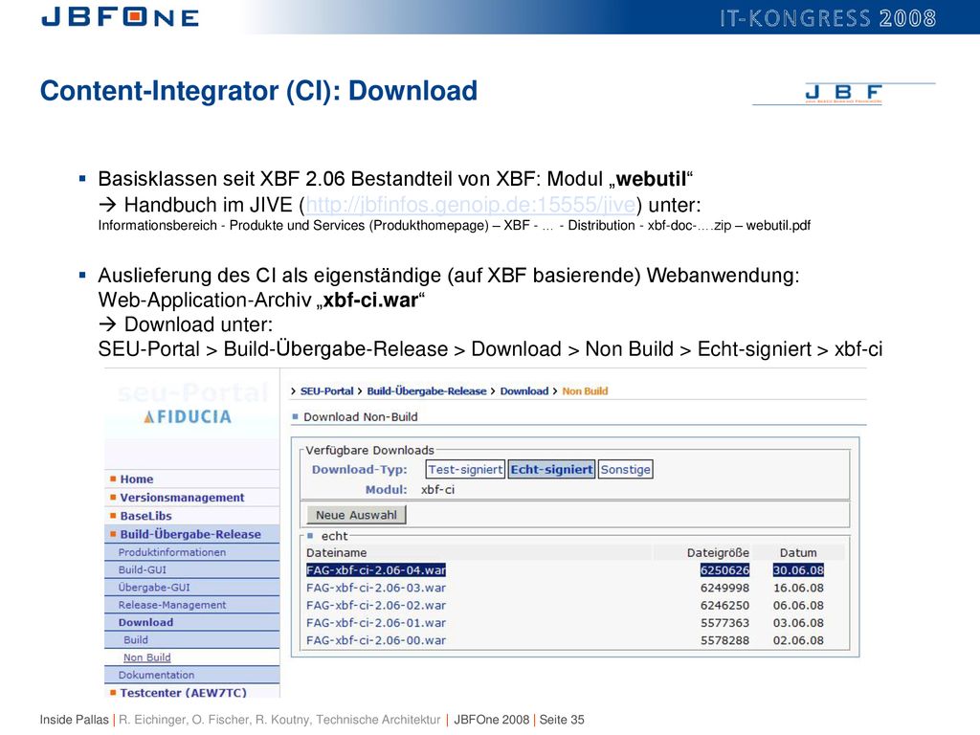Click the JBF logo beside the slide title
The width and height of the screenshot is (980, 735).
coord(844,93)
